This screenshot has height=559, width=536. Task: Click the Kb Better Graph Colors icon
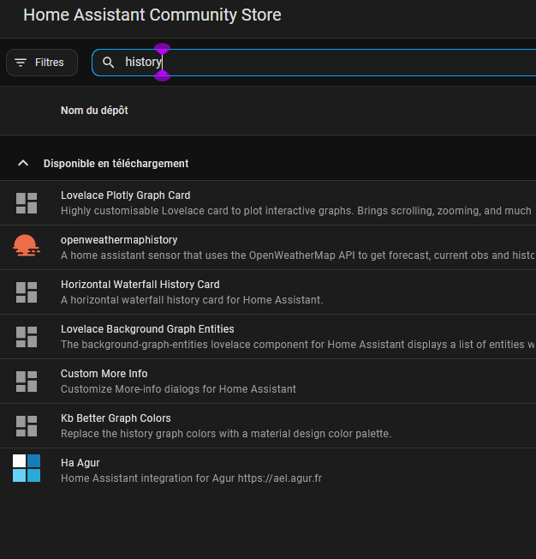27,426
